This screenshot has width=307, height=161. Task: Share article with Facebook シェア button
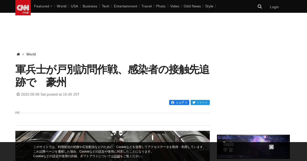179,102
